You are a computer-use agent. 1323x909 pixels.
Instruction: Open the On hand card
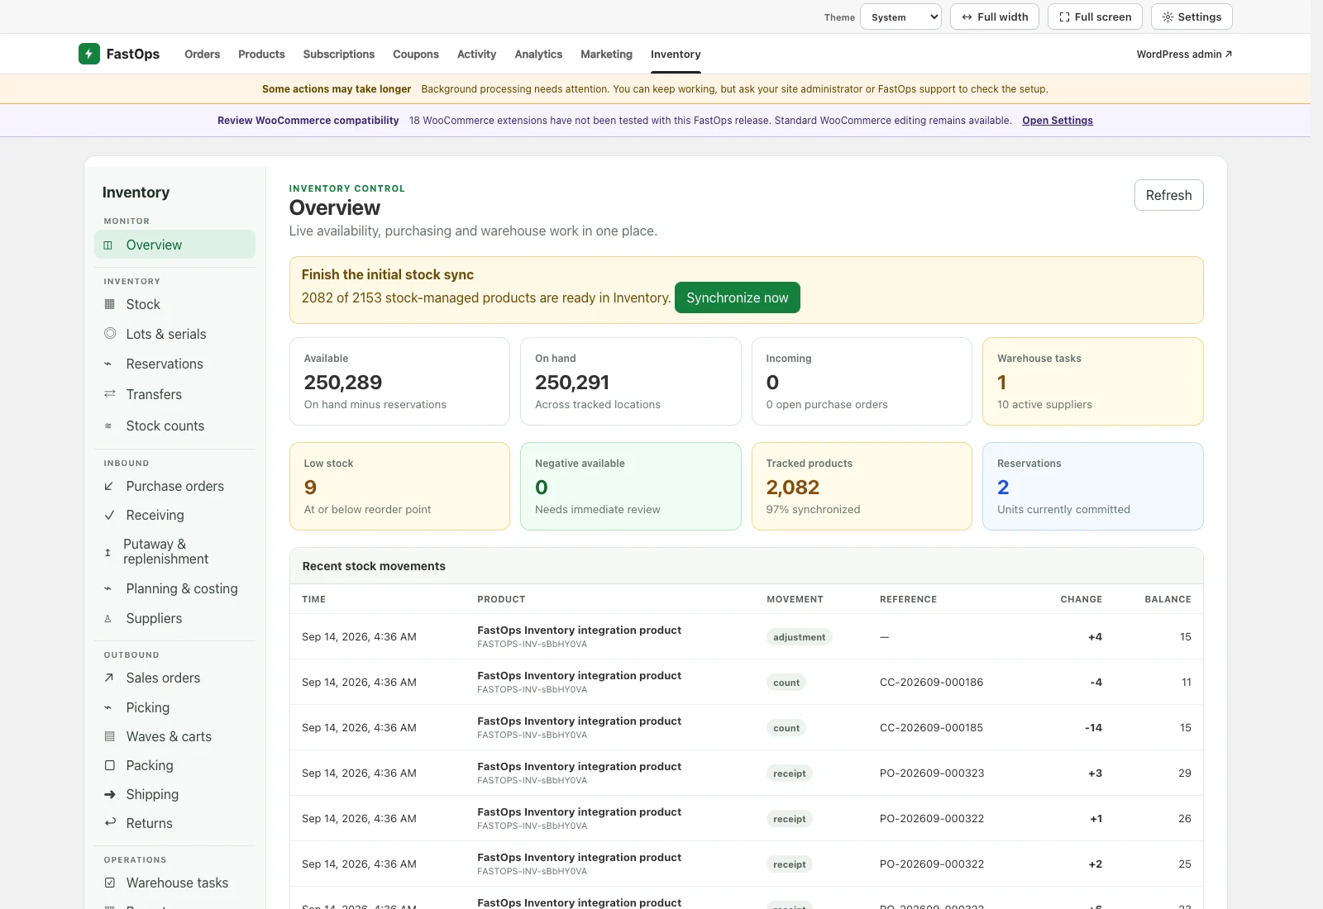click(631, 381)
